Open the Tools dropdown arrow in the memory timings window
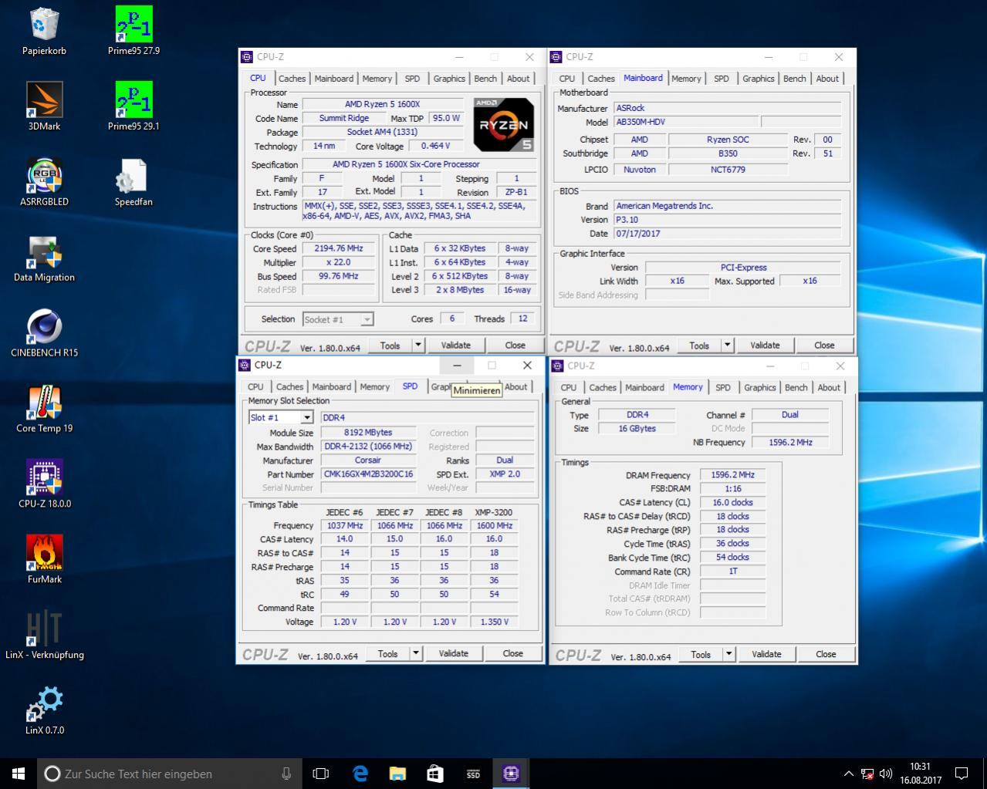This screenshot has height=789, width=987. tap(728, 654)
